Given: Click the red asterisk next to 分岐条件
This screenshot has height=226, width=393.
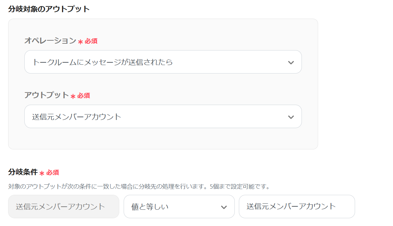Looking at the screenshot, I should pos(42,173).
